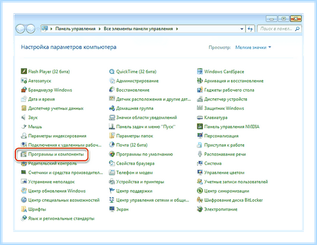Open Восстановление entry

coord(133,90)
